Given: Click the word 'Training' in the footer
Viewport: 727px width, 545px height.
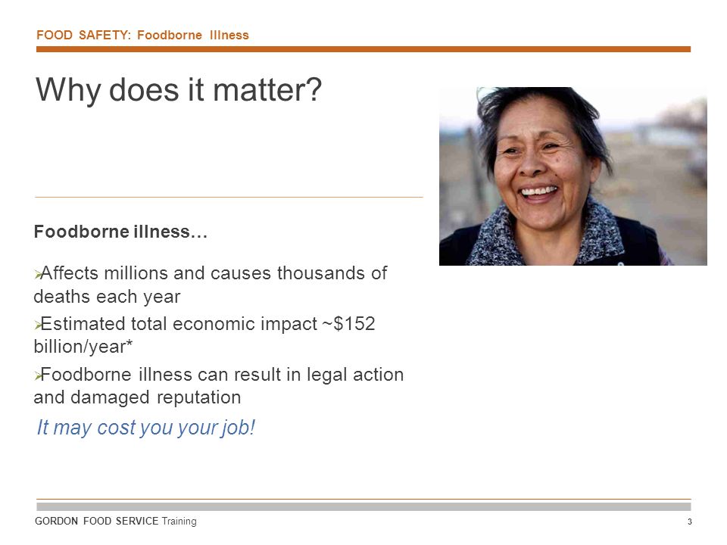Looking at the screenshot, I should (x=179, y=522).
